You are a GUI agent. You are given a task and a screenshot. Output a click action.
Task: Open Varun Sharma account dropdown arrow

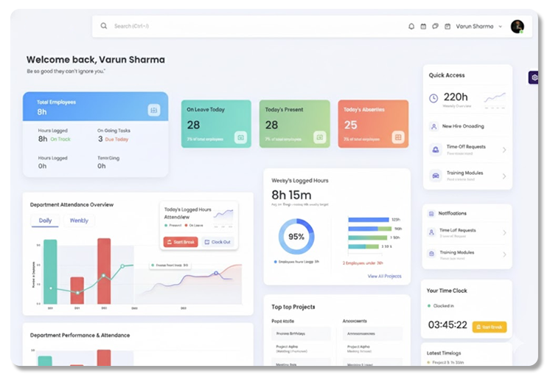[501, 27]
